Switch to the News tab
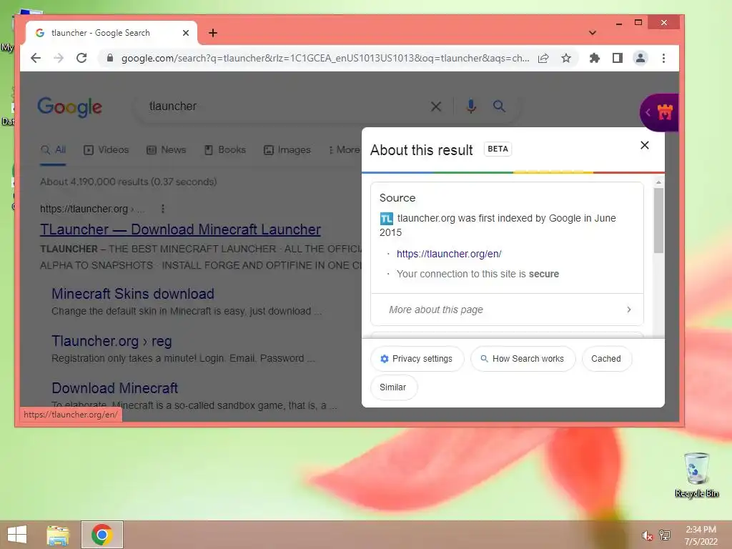 (166, 150)
